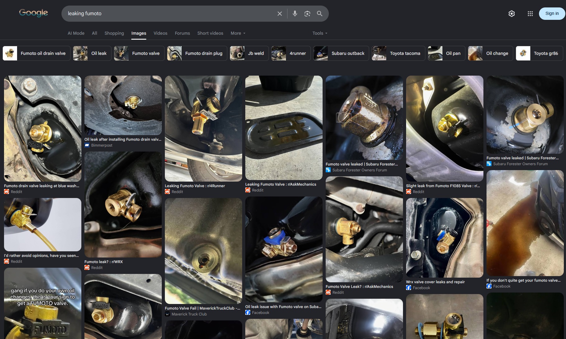Open 'Fumoto drain valve leaking at blue wash...' link
The width and height of the screenshot is (566, 339).
[x=42, y=186]
